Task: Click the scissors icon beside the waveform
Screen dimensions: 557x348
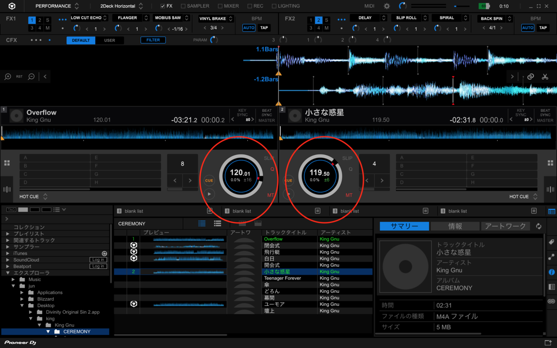Action: click(x=545, y=77)
